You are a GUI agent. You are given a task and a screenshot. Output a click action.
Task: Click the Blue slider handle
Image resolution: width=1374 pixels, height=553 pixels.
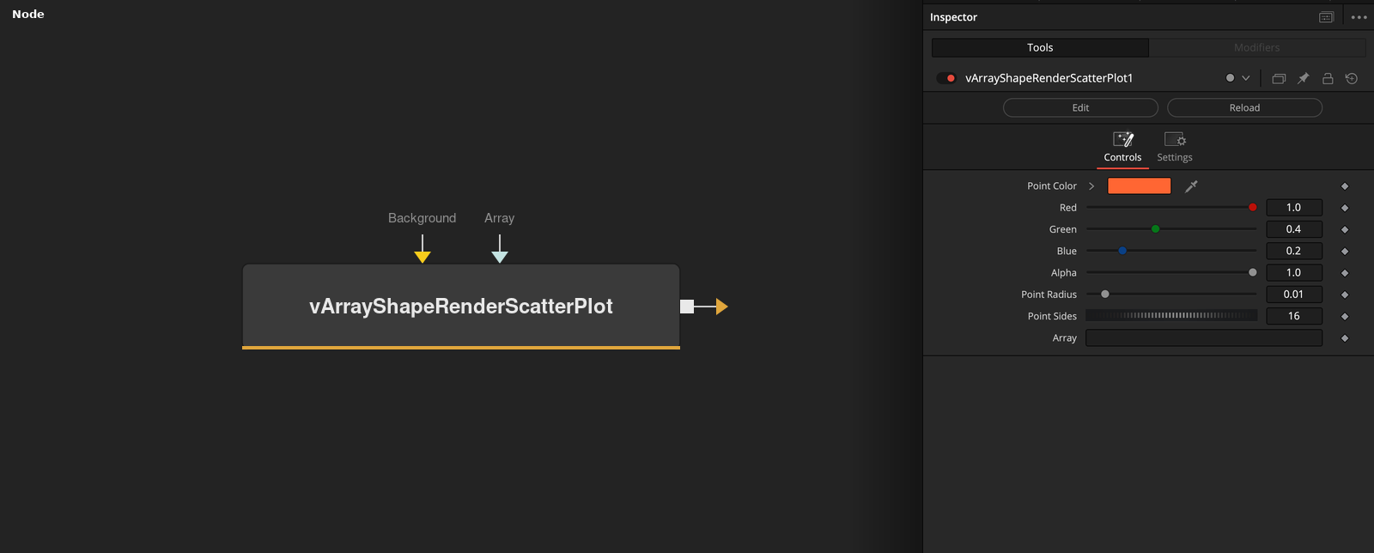click(x=1122, y=251)
